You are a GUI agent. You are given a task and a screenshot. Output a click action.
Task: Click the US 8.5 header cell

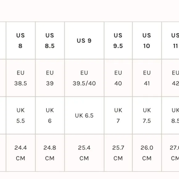click(x=50, y=40)
